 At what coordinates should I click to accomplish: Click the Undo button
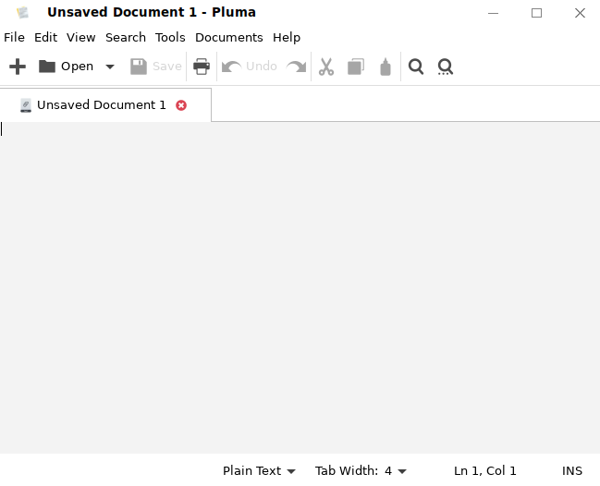(x=251, y=67)
